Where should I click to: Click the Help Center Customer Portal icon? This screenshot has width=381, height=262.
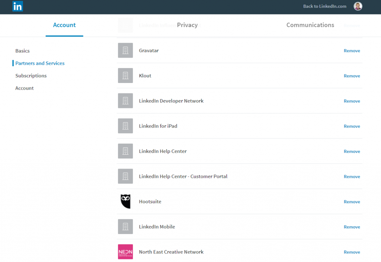[125, 176]
